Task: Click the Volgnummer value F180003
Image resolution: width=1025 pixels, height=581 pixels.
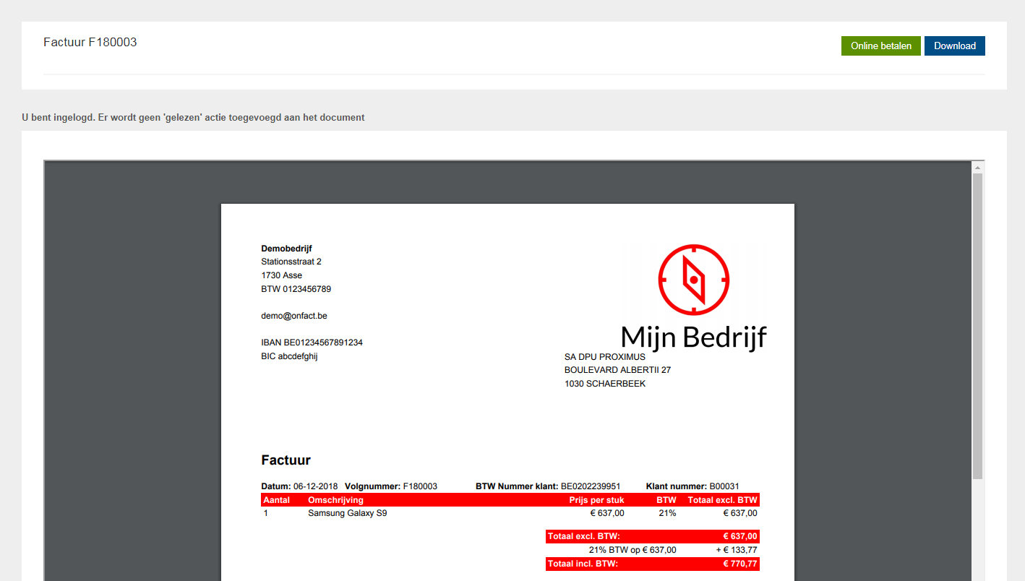Action: (x=421, y=486)
